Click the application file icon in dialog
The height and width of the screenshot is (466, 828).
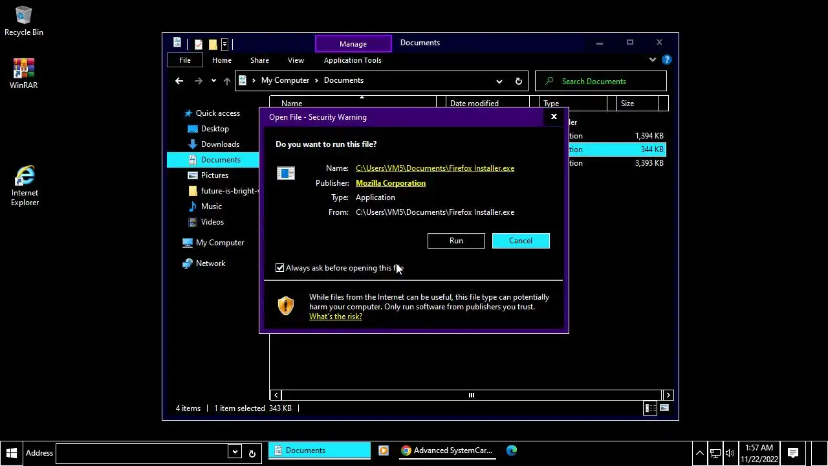pyautogui.click(x=285, y=173)
